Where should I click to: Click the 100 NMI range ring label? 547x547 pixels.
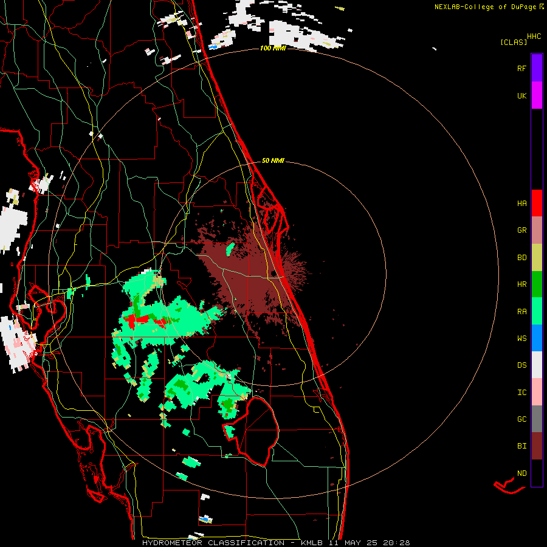[x=273, y=48]
